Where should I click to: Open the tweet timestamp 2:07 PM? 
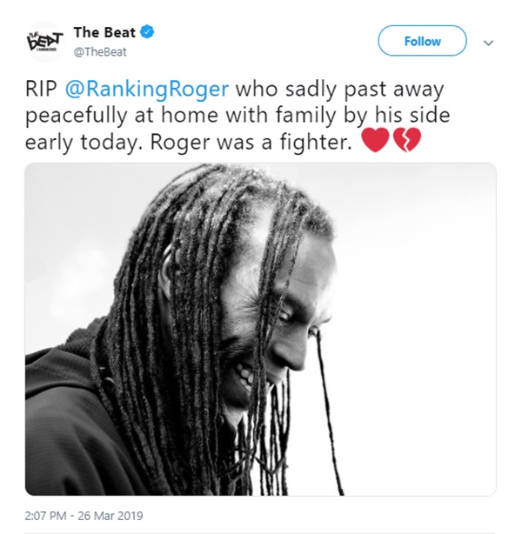pos(45,515)
